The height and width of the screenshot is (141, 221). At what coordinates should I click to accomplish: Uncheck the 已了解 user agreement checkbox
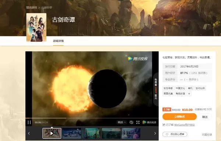click(164, 125)
